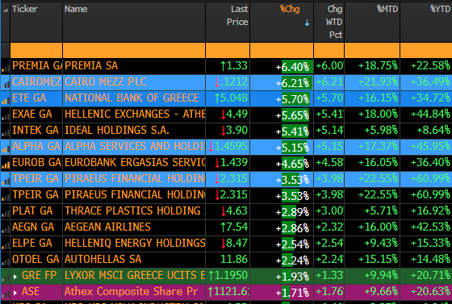Image resolution: width=452 pixels, height=304 pixels.
Task: Sort by the Ticker column header
Action: (x=36, y=23)
